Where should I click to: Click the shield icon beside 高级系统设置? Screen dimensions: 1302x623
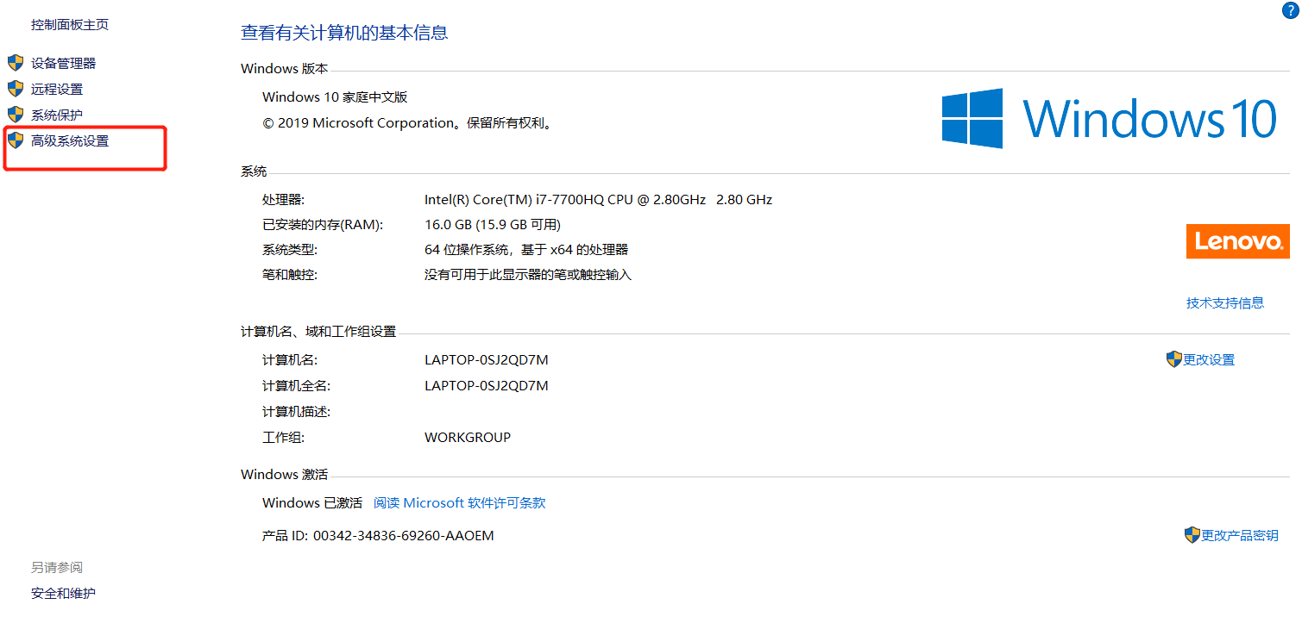(16, 140)
